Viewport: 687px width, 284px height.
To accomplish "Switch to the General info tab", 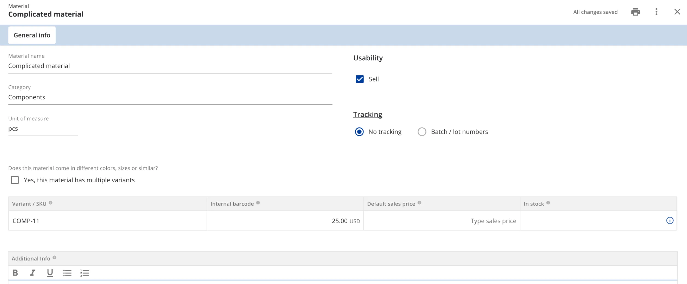I will (32, 35).
